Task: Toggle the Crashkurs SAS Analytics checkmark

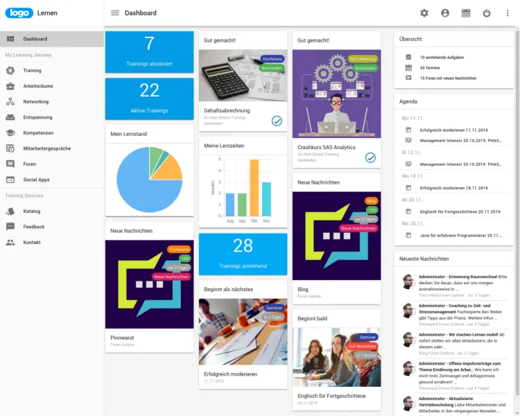Action: click(x=370, y=157)
